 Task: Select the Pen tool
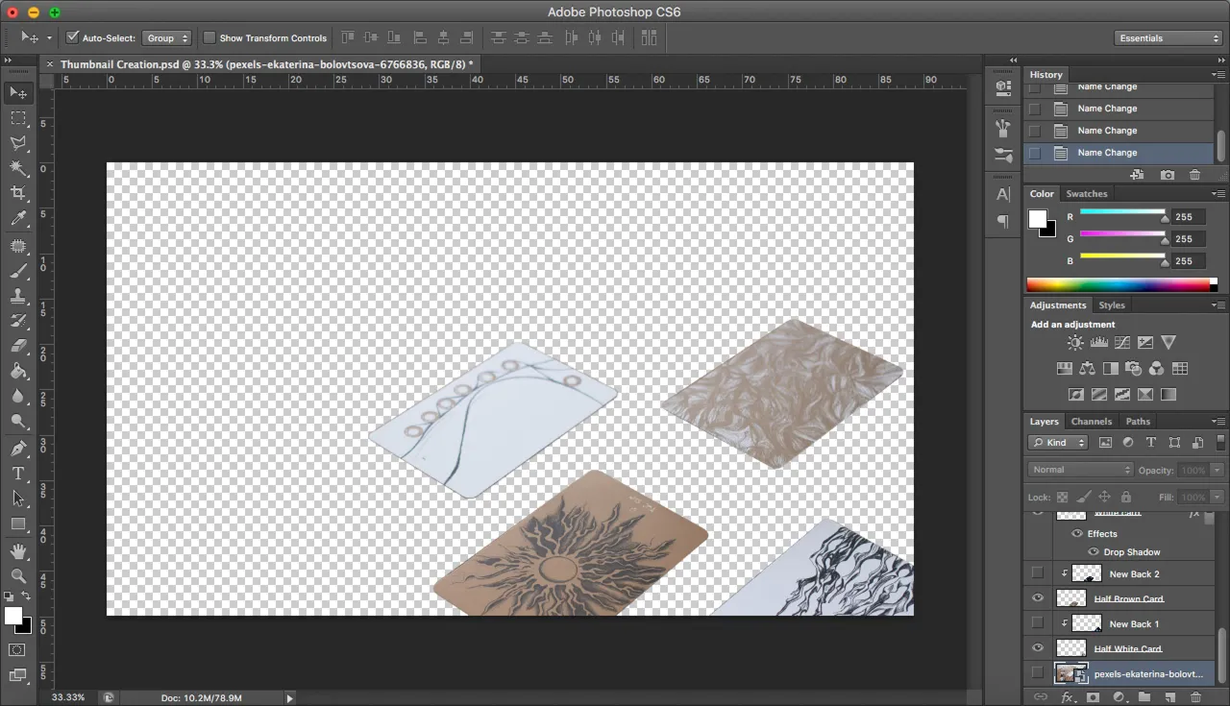pos(18,449)
